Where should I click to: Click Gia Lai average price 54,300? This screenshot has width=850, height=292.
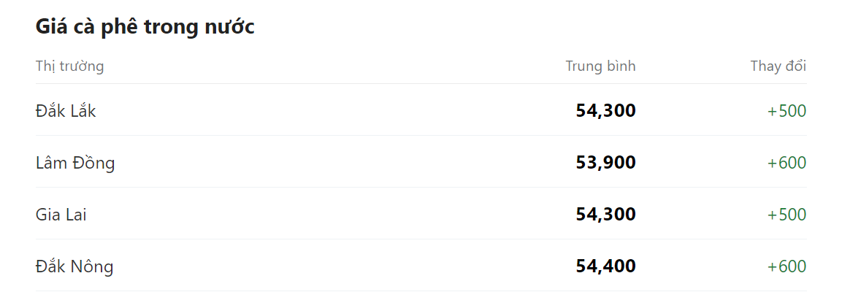605,215
